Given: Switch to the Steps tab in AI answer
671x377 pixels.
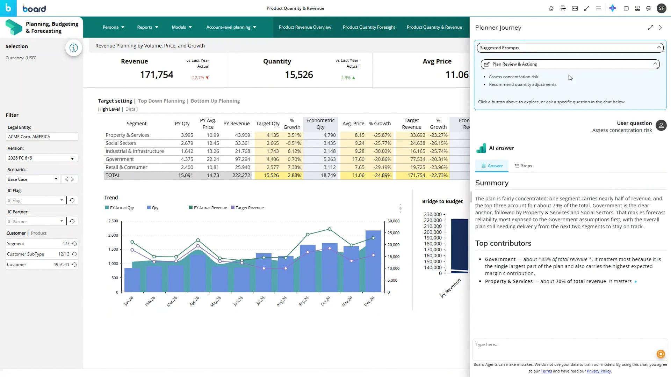Looking at the screenshot, I should 523,166.
